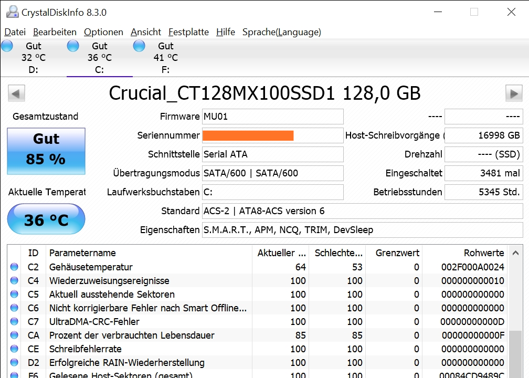
Task: Click status dot of CE row
Action: pos(14,348)
